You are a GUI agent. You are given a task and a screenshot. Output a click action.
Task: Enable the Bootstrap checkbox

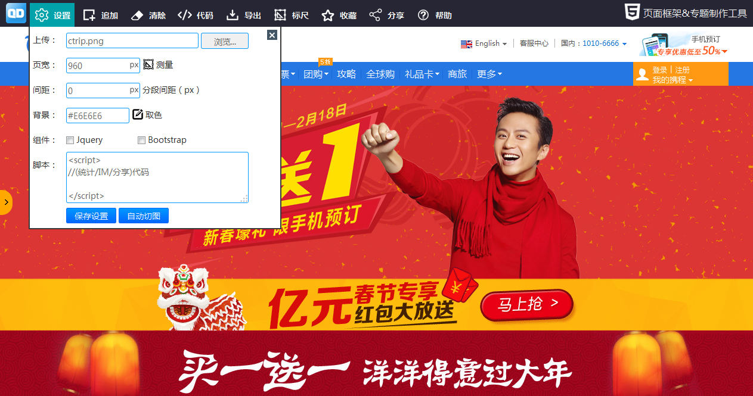[x=141, y=141]
